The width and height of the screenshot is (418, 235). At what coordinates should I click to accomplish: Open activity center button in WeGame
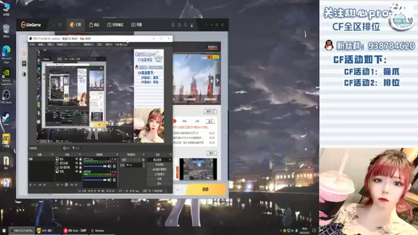coord(213,47)
